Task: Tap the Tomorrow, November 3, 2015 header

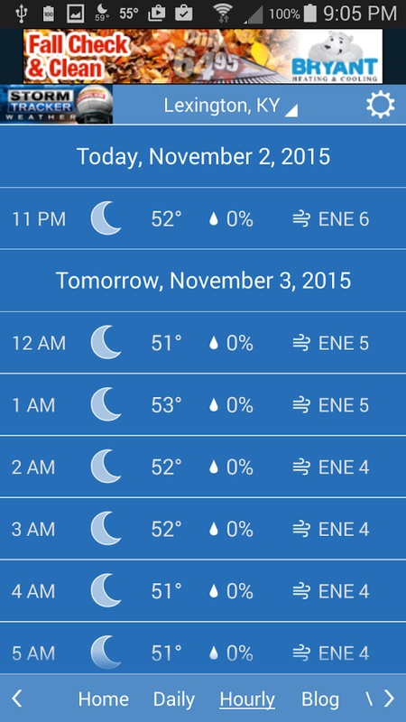Action: pos(203,281)
